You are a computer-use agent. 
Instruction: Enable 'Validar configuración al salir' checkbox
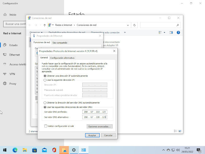(46, 126)
